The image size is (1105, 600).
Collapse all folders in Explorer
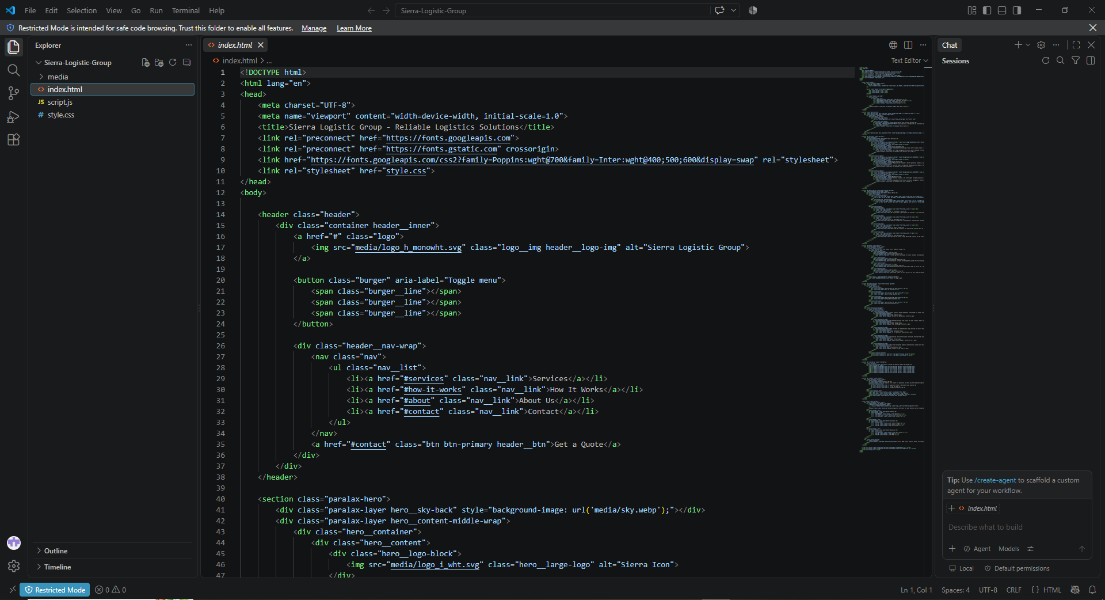click(186, 62)
